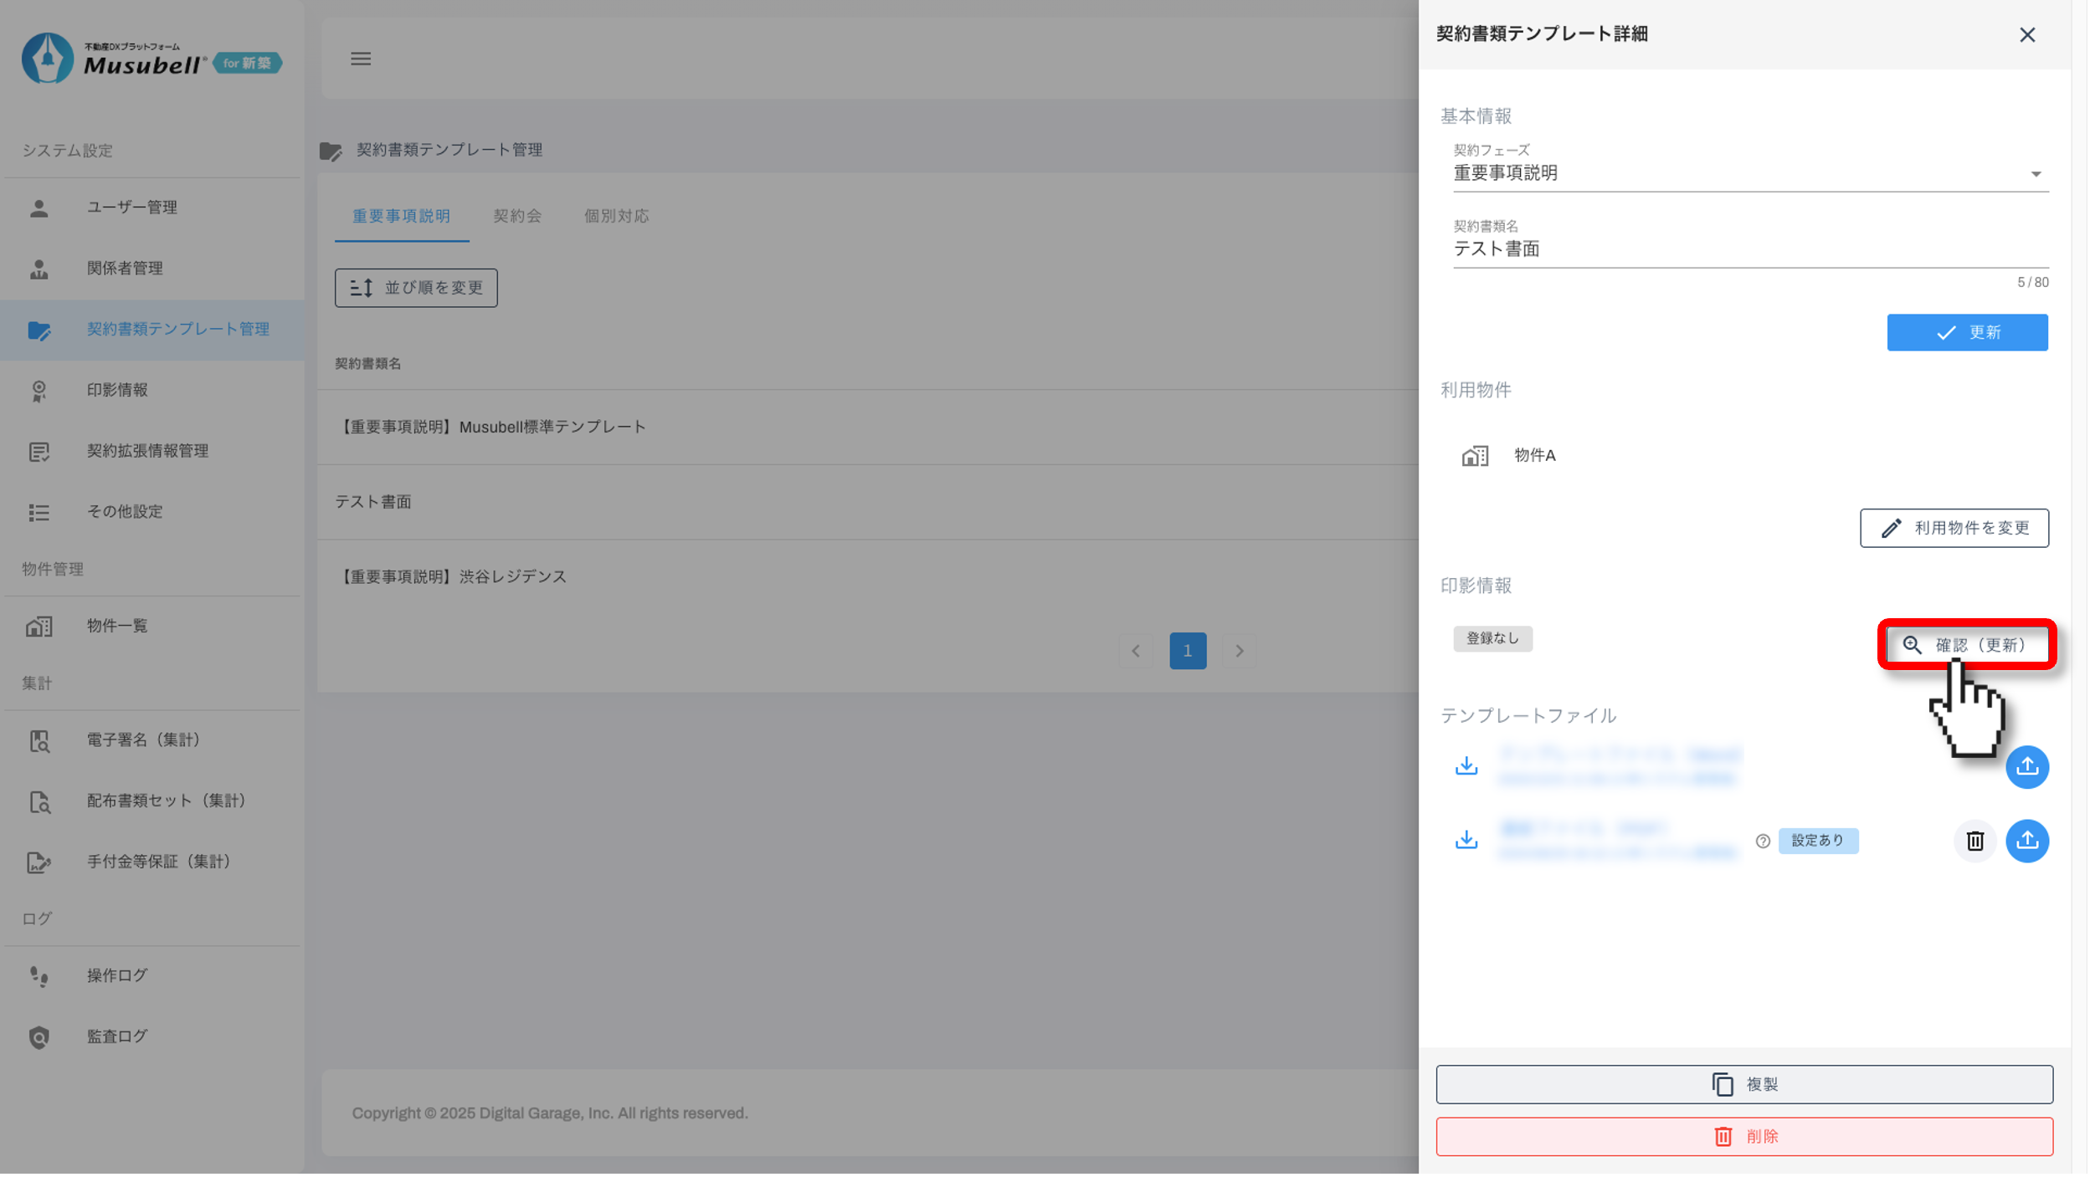Click the red 削除 button
The width and height of the screenshot is (2090, 1177).
tap(1743, 1137)
